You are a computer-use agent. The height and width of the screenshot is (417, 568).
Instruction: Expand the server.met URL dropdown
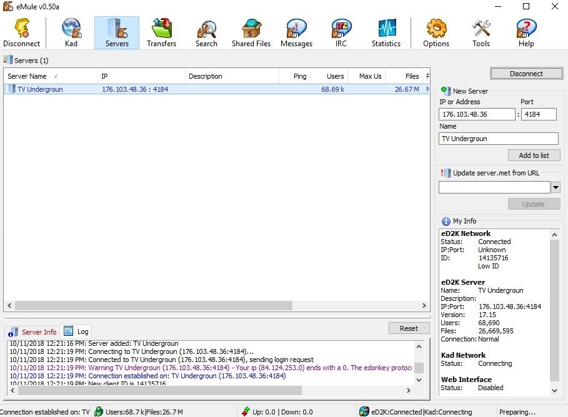point(556,187)
